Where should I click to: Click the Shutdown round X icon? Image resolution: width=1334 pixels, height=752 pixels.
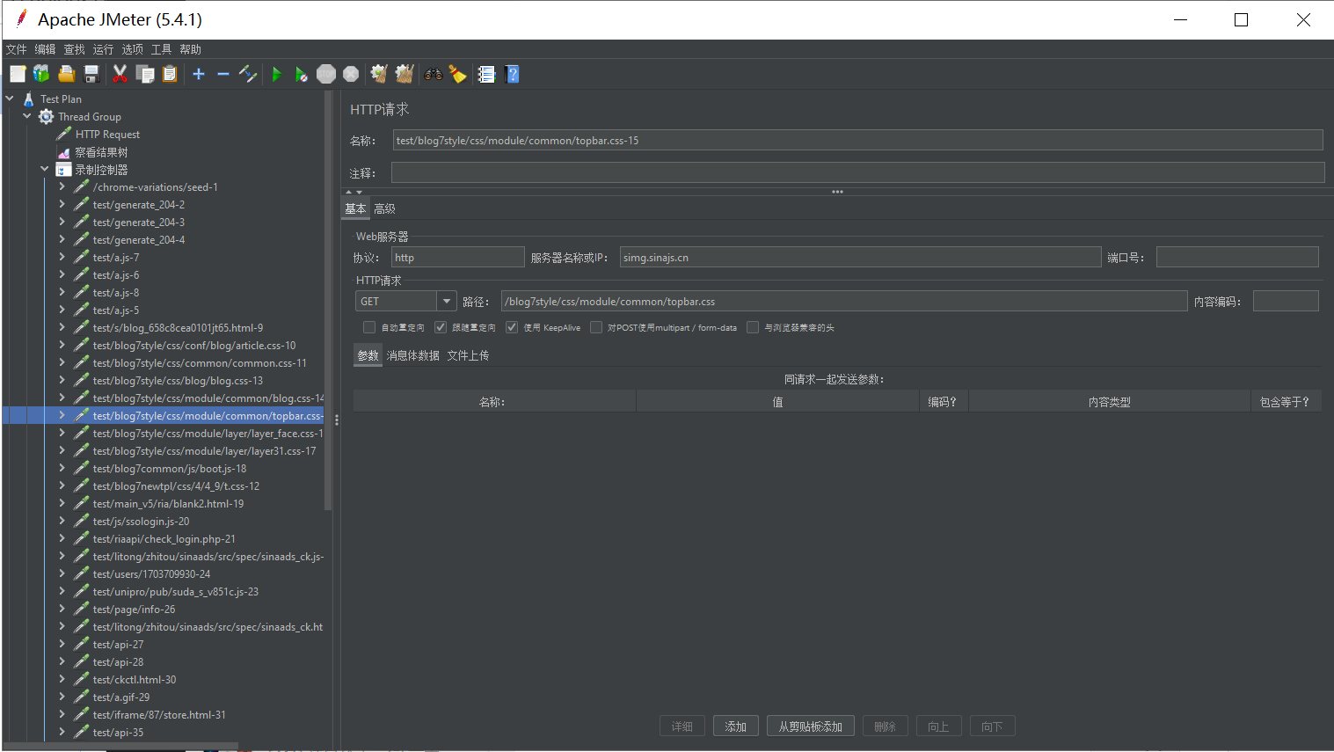click(351, 74)
